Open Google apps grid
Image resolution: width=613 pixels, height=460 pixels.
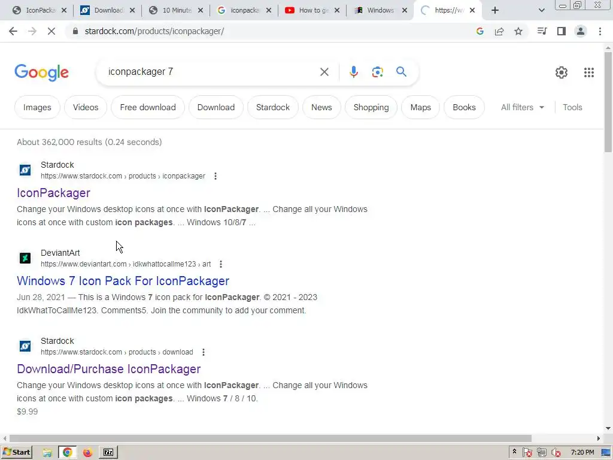coord(589,72)
